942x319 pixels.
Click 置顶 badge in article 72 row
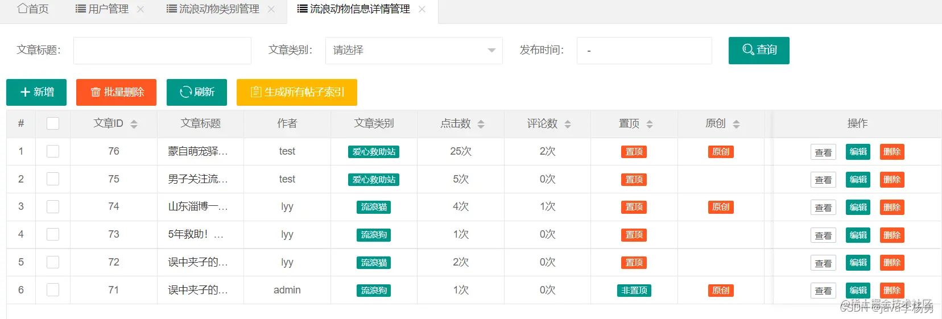634,263
